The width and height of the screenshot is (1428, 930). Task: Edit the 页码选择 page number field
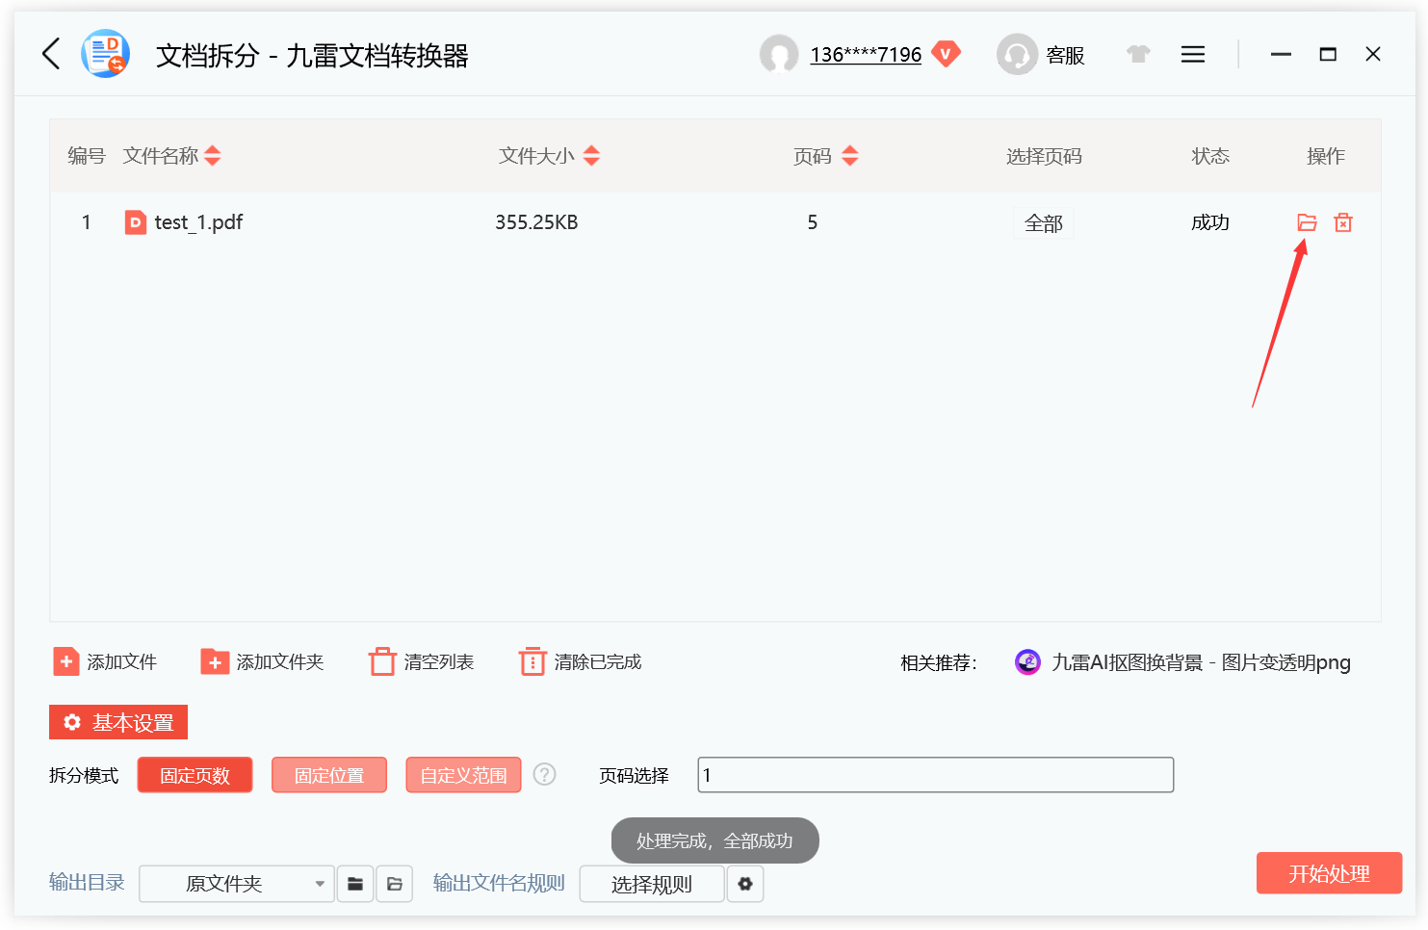point(935,774)
